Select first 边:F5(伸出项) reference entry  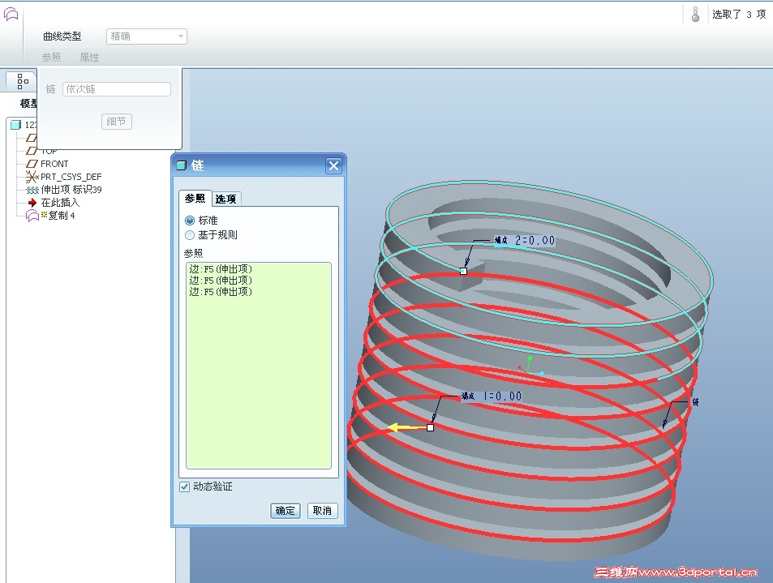pos(221,269)
